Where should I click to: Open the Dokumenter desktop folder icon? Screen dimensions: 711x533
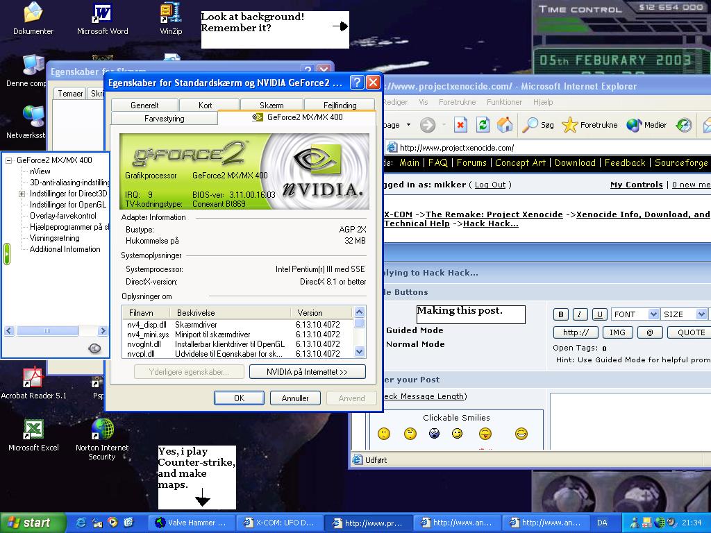33,19
